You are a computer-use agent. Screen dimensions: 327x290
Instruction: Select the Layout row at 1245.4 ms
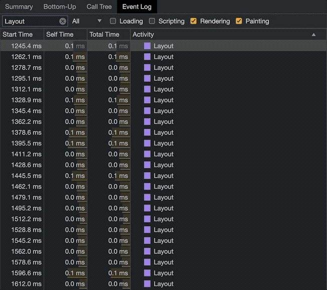163,46
